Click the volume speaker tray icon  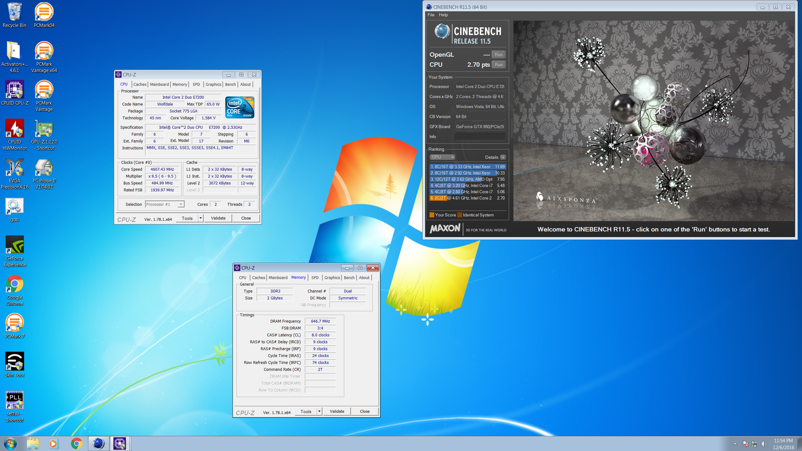pos(764,444)
